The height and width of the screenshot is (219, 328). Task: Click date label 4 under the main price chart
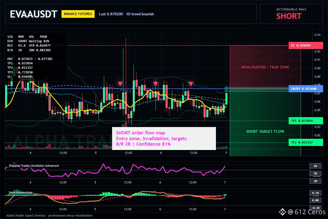point(30,153)
